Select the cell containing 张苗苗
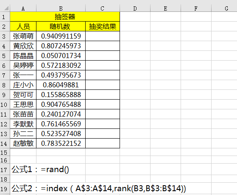The width and height of the screenshot is (237, 195). click(23, 114)
